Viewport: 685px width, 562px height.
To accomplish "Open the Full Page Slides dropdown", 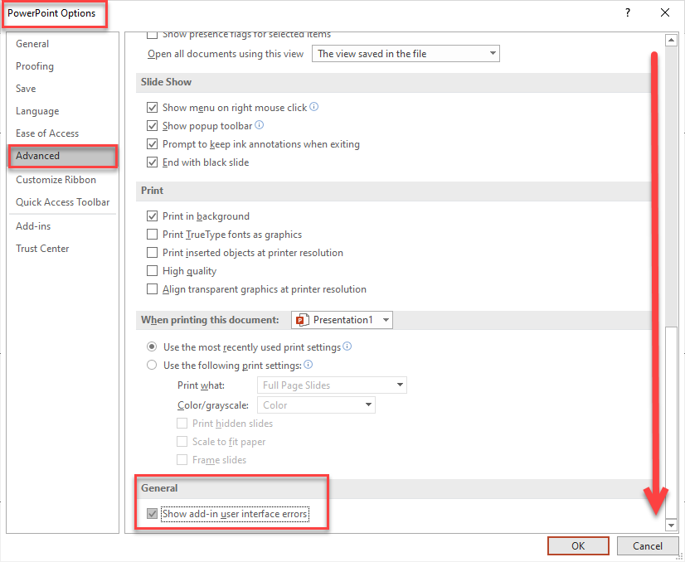I will pos(333,385).
